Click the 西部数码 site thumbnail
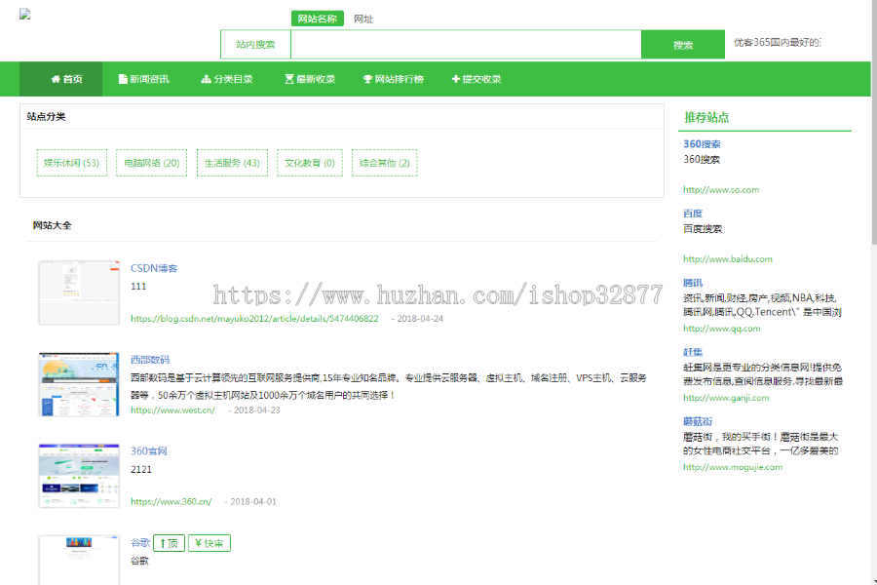The image size is (877, 585). coord(79,384)
